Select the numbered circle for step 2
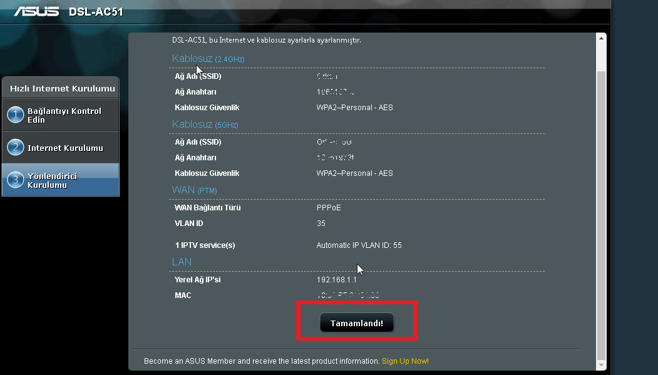This screenshot has width=658, height=375. click(14, 147)
